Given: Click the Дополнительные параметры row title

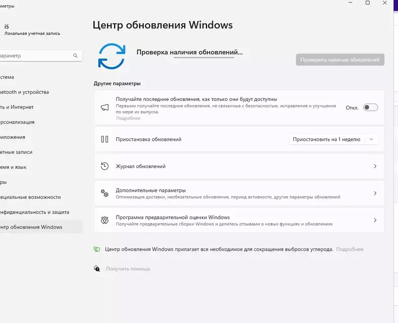Looking at the screenshot, I should click(151, 190).
